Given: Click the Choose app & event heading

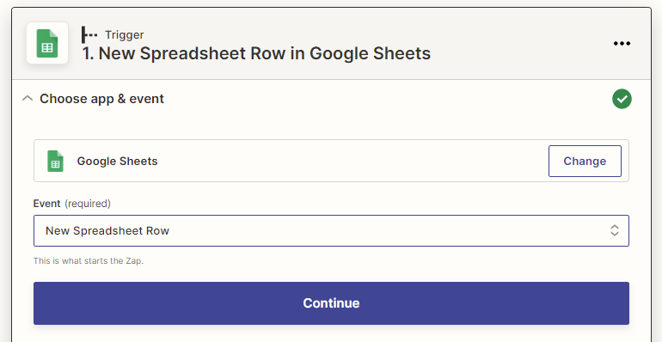Looking at the screenshot, I should (x=101, y=99).
